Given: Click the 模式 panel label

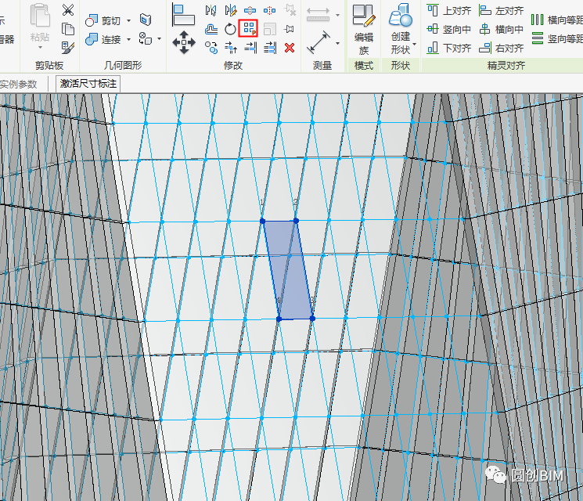Looking at the screenshot, I should (364, 66).
